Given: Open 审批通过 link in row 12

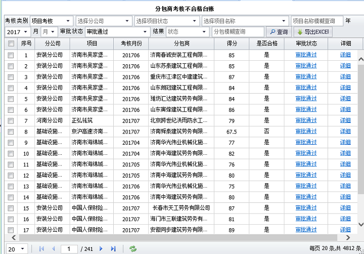Looking at the screenshot, I should coord(306,175).
